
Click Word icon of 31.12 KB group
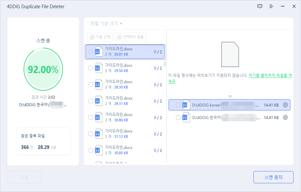[x=99, y=134]
